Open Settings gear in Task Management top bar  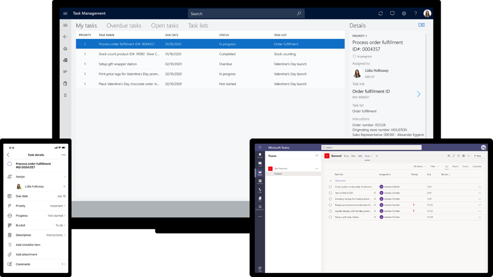tap(404, 13)
